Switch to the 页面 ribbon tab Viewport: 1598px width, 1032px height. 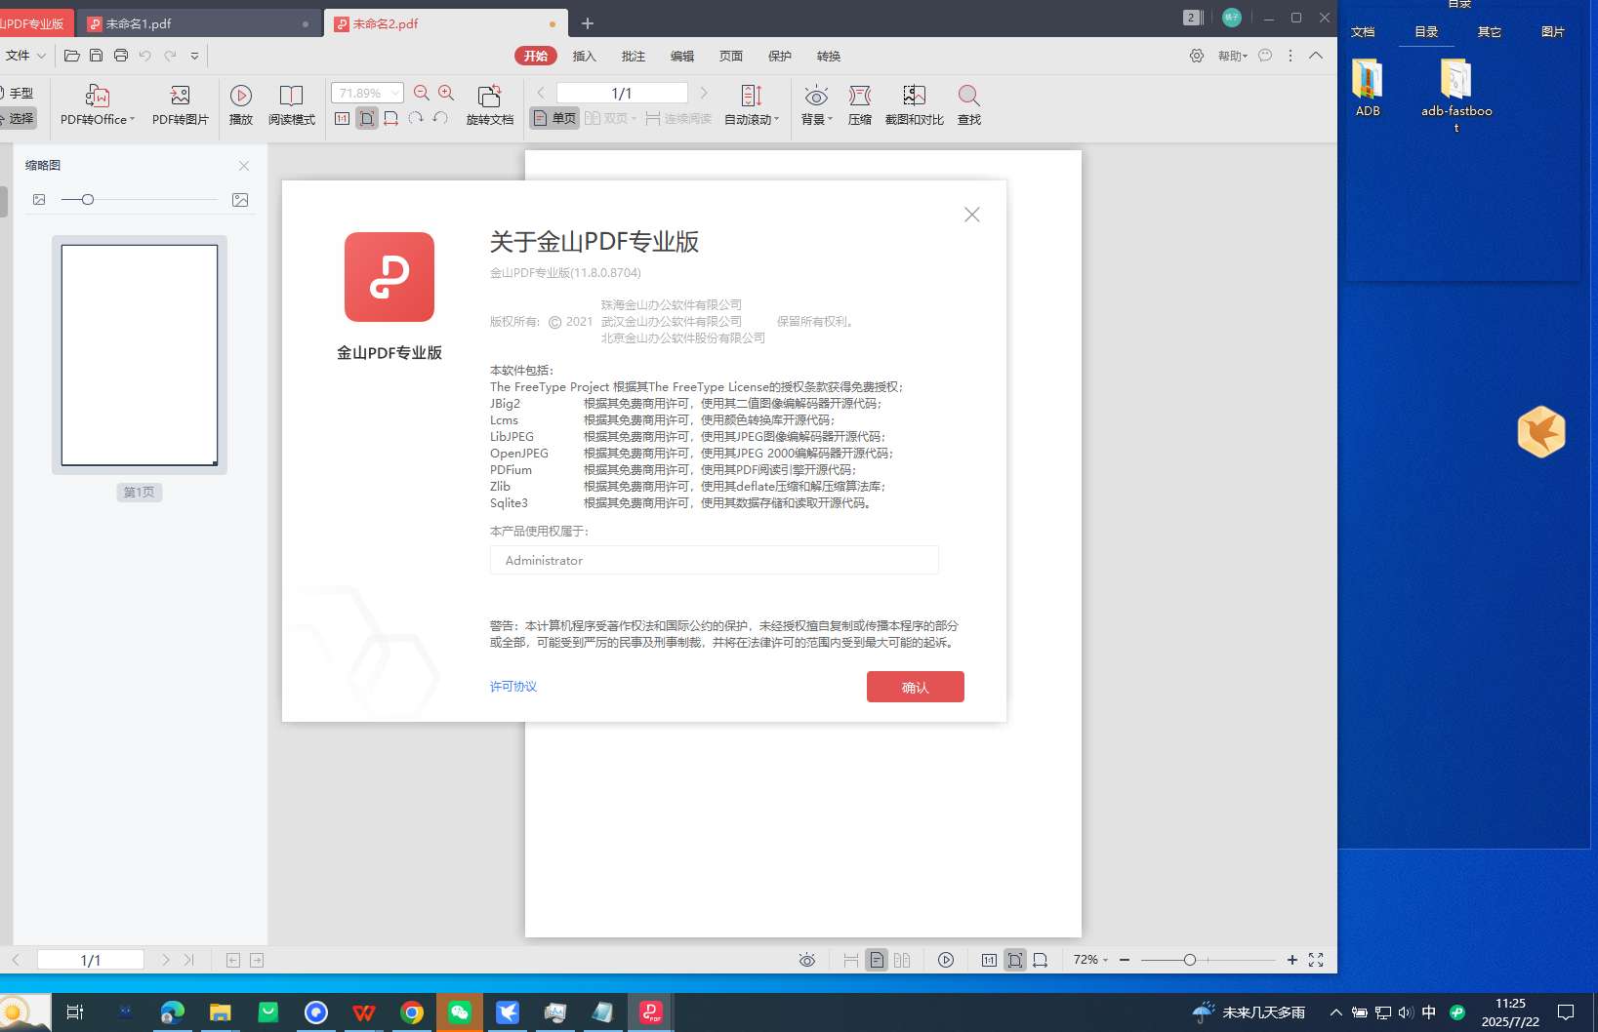(x=730, y=56)
